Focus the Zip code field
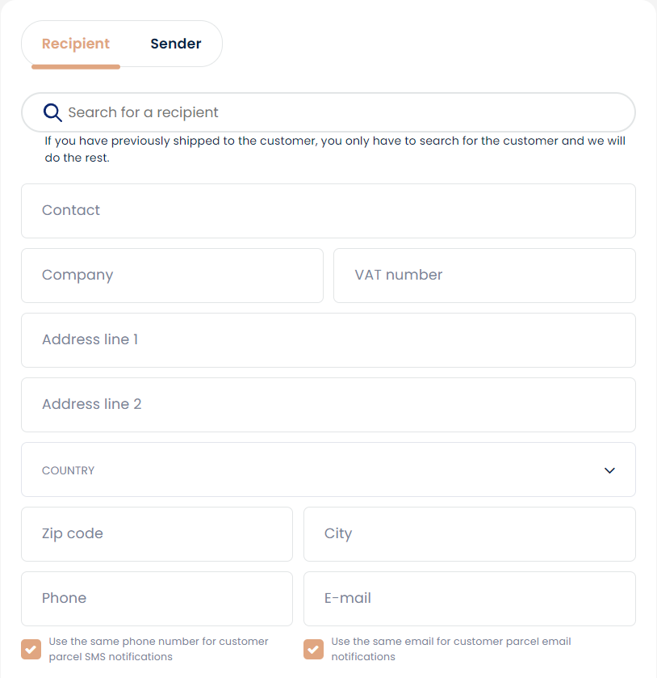Image resolution: width=657 pixels, height=678 pixels. [x=157, y=534]
